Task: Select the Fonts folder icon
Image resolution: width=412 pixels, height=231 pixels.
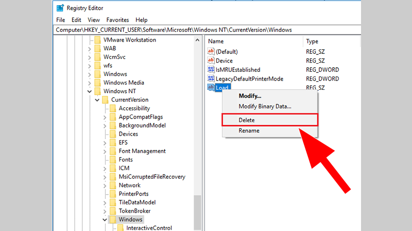Action: pyautogui.click(x=113, y=160)
